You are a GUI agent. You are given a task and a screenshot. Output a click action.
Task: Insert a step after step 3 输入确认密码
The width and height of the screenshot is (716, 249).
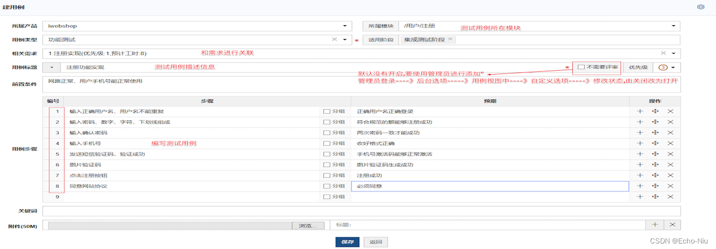click(640, 133)
